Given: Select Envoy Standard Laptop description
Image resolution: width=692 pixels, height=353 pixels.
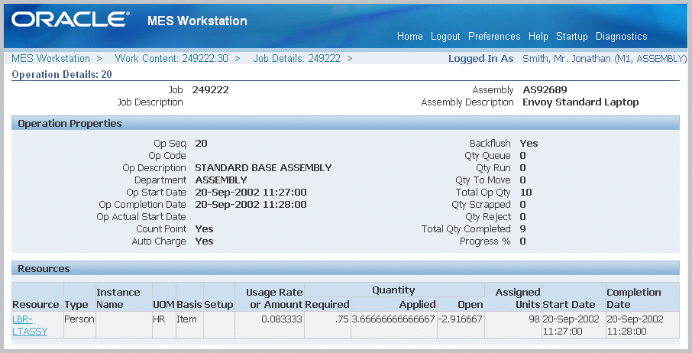Looking at the screenshot, I should [580, 102].
